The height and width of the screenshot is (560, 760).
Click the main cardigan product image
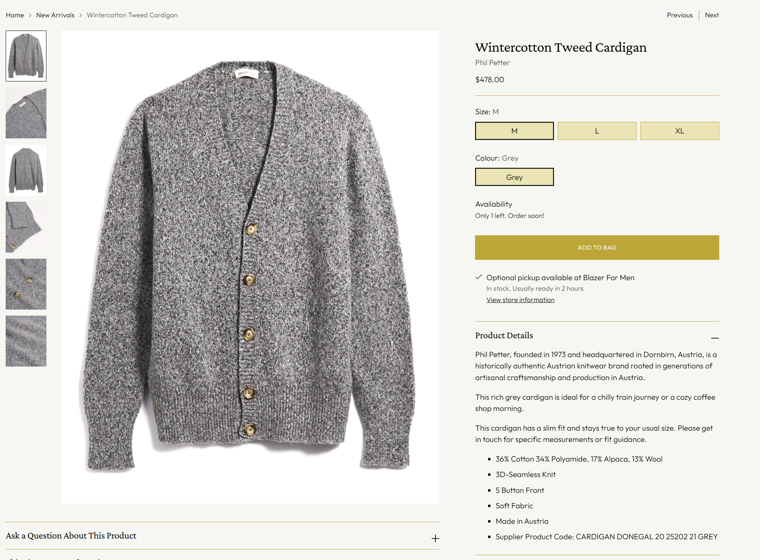tap(249, 267)
